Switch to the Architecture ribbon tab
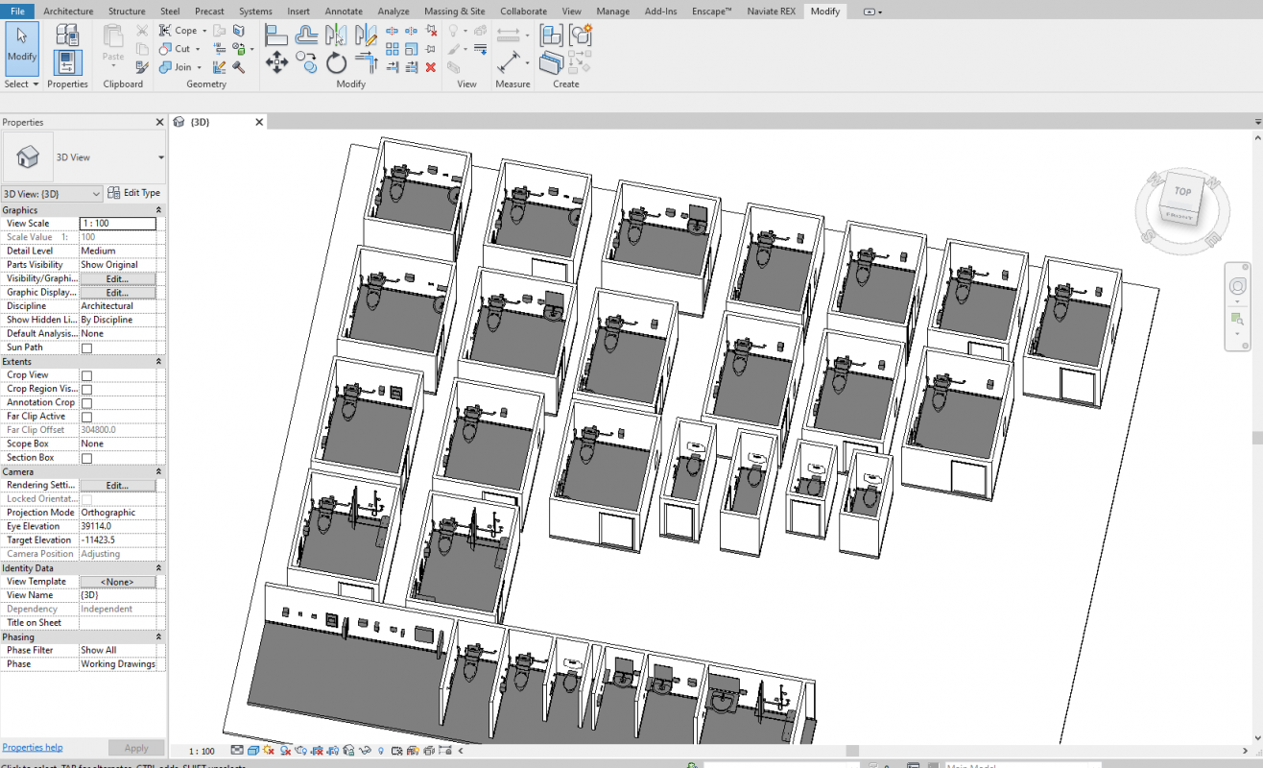The height and width of the screenshot is (768, 1263). pos(68,12)
